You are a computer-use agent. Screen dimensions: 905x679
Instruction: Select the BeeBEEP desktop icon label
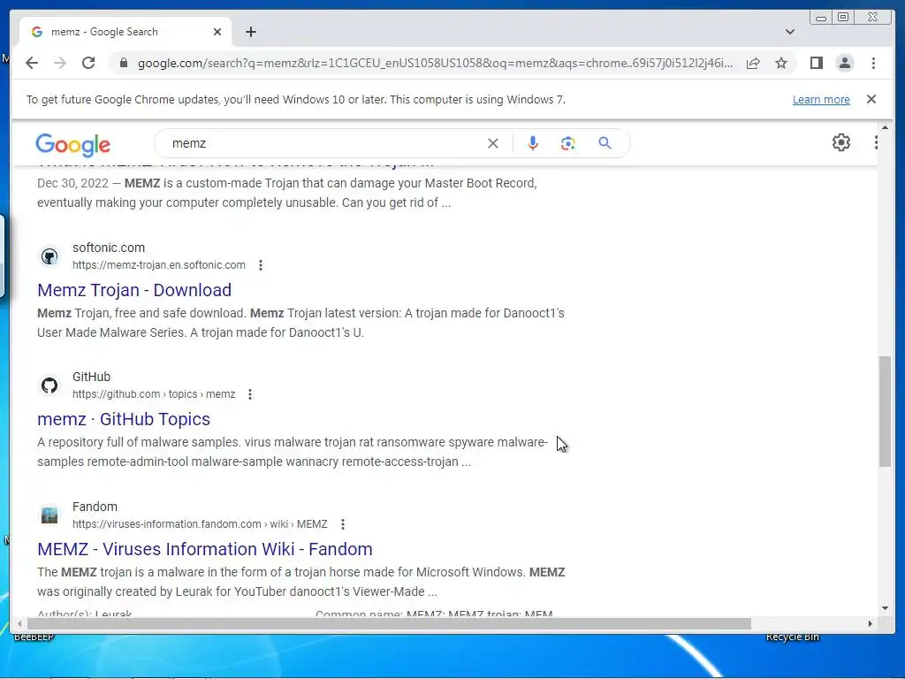pyautogui.click(x=34, y=637)
